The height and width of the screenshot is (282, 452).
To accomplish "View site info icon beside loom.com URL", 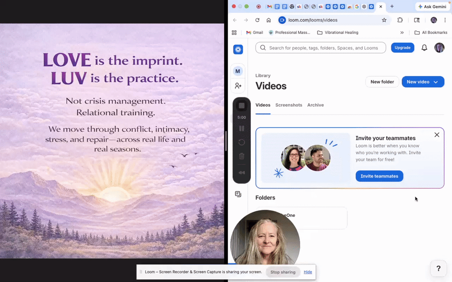I will click(x=282, y=20).
